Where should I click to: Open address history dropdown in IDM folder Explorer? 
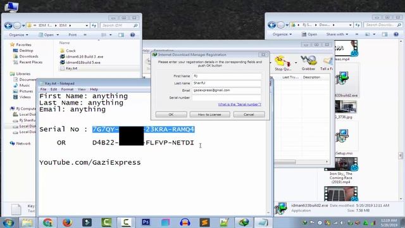pyautogui.click(x=87, y=25)
